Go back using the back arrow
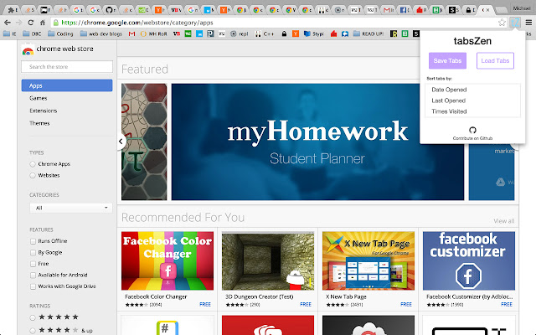This screenshot has width=536, height=335. 8,23
